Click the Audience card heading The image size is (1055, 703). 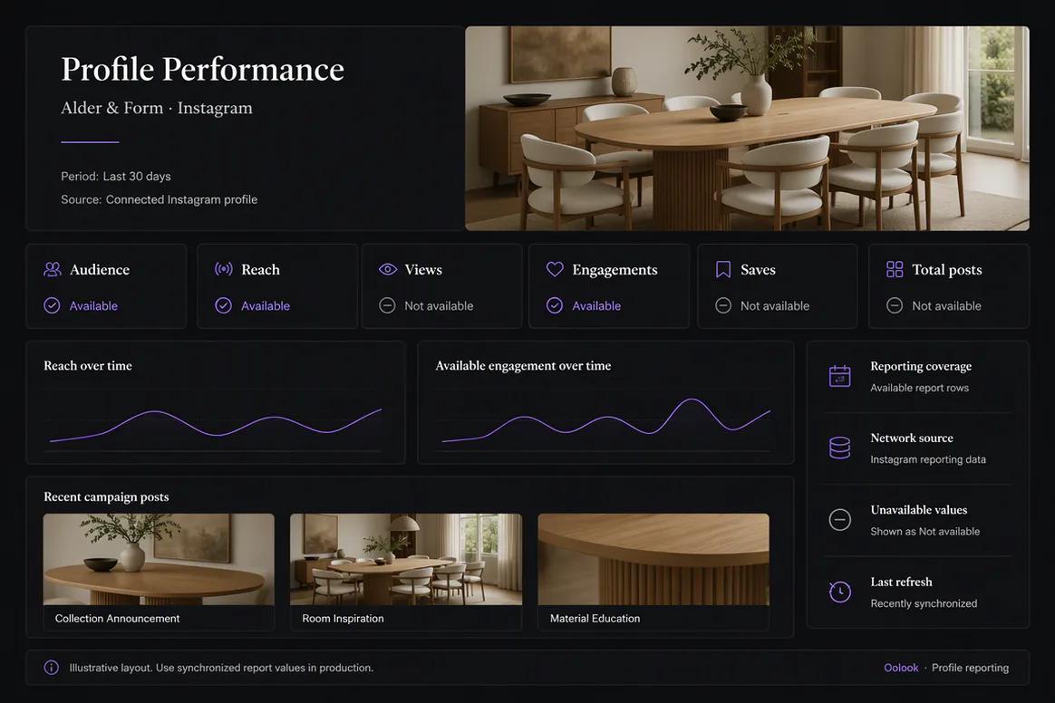100,269
